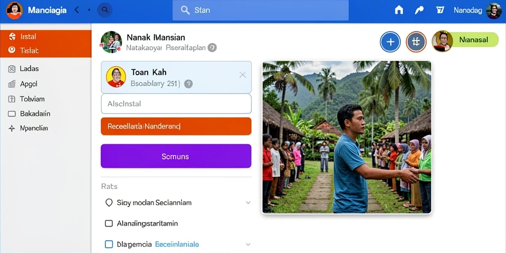Click the Iistal tab icon
The image size is (506, 253).
point(12,37)
